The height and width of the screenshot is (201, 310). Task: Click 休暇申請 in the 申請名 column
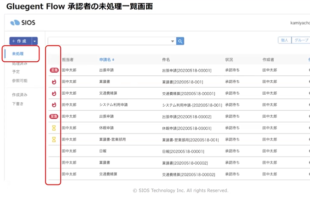coord(106,128)
